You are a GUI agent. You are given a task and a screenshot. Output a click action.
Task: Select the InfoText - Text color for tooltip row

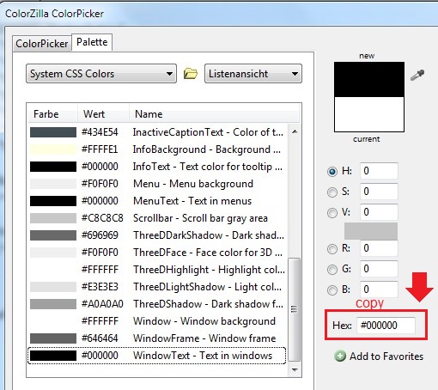pyautogui.click(x=156, y=167)
